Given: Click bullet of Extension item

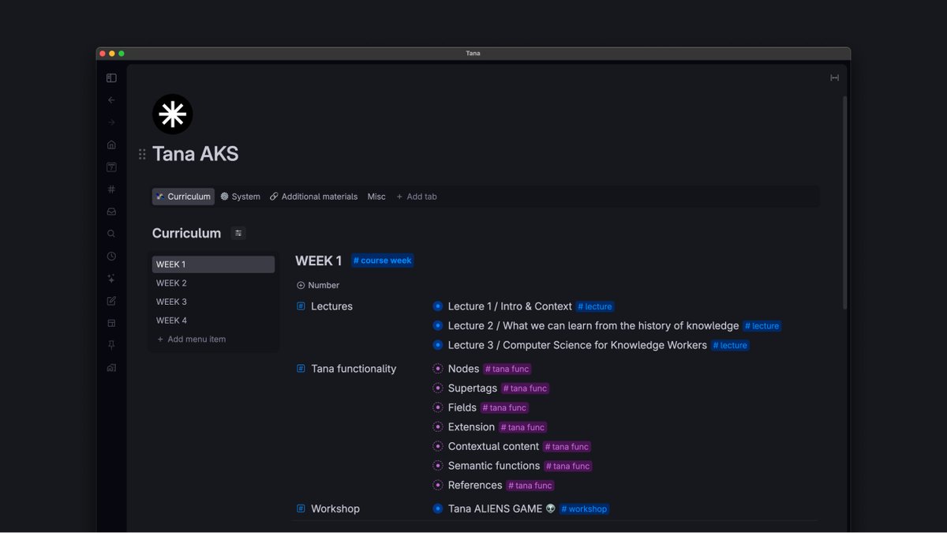Looking at the screenshot, I should (x=438, y=427).
